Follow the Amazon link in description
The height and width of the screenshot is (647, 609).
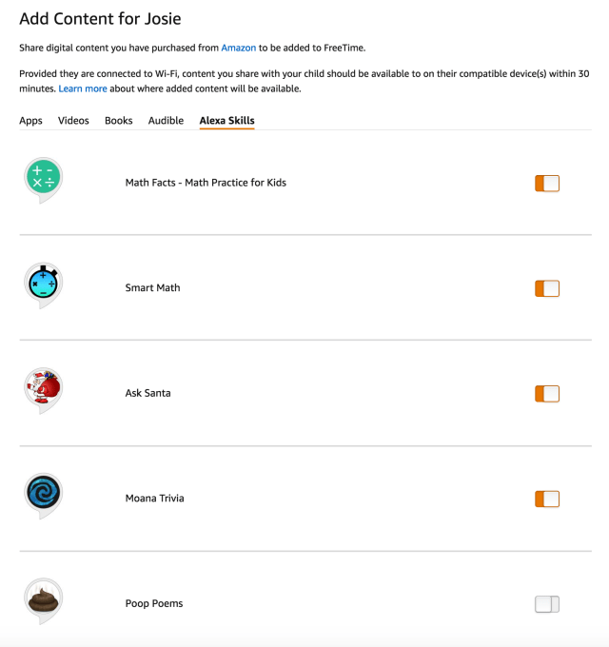[239, 48]
